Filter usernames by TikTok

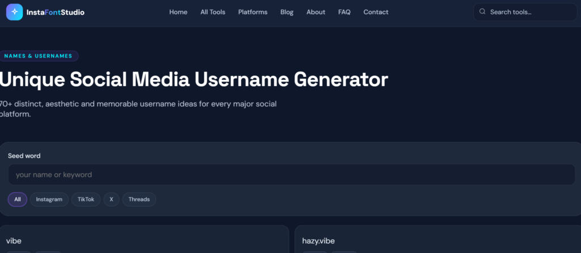(x=86, y=199)
